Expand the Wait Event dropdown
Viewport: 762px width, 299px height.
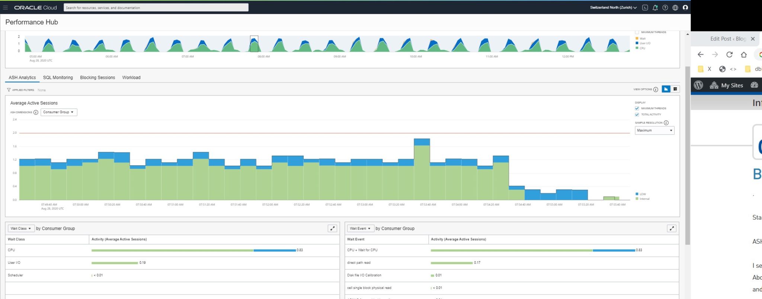pos(360,228)
